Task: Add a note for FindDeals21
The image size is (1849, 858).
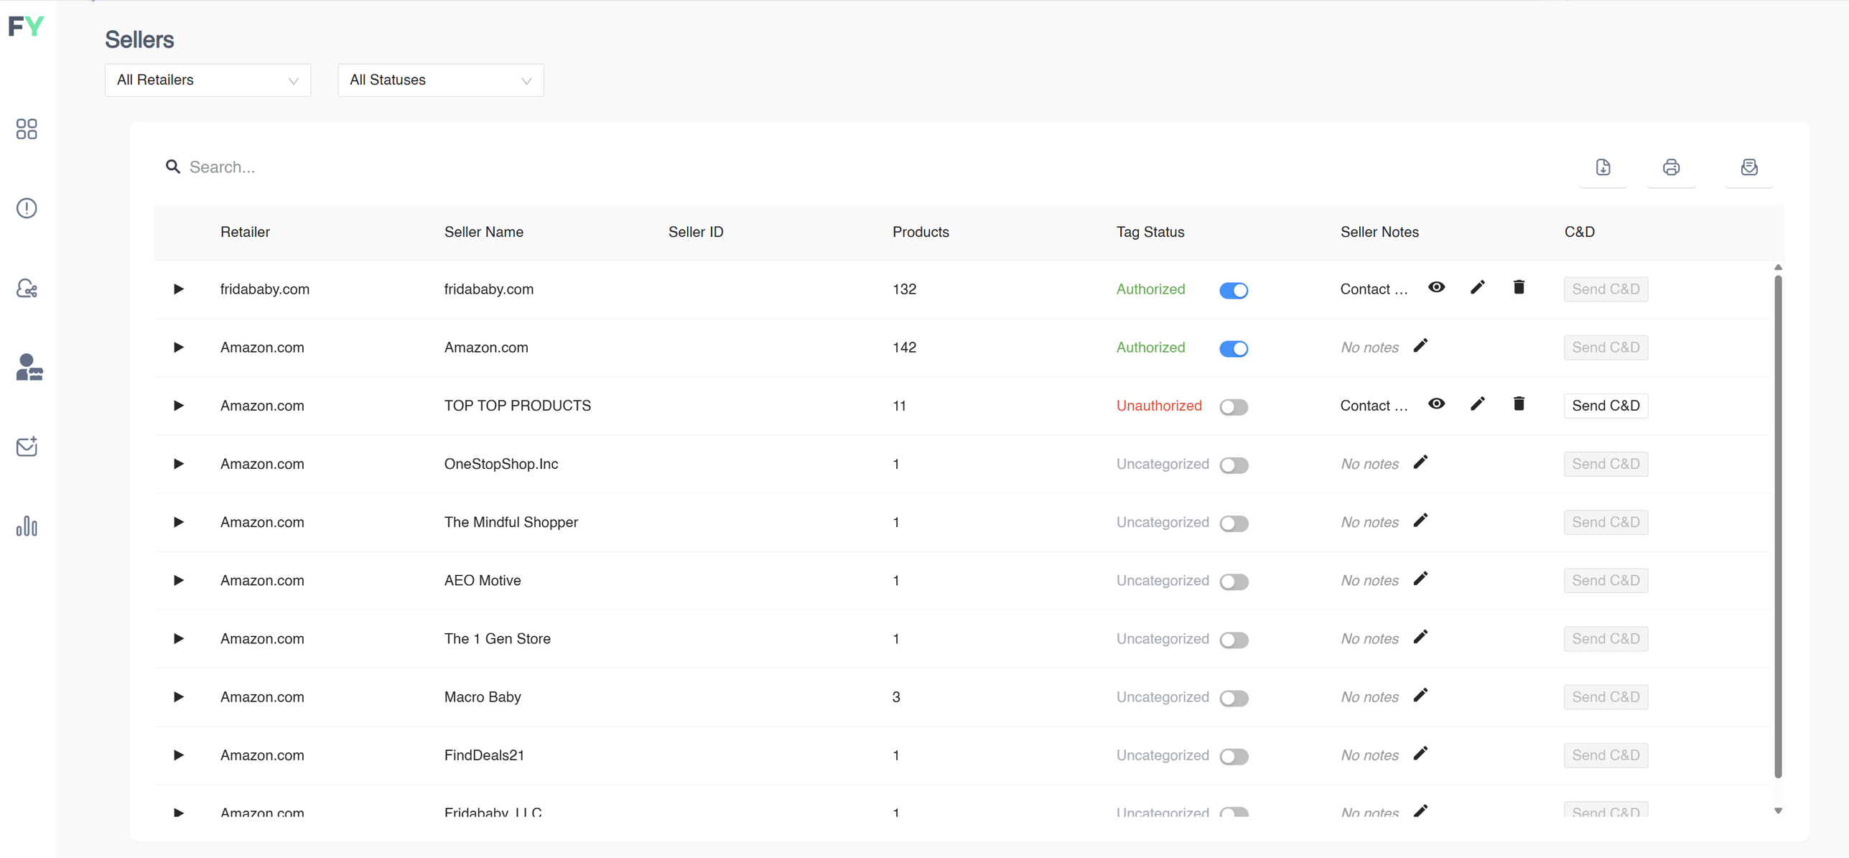Action: [x=1420, y=753]
